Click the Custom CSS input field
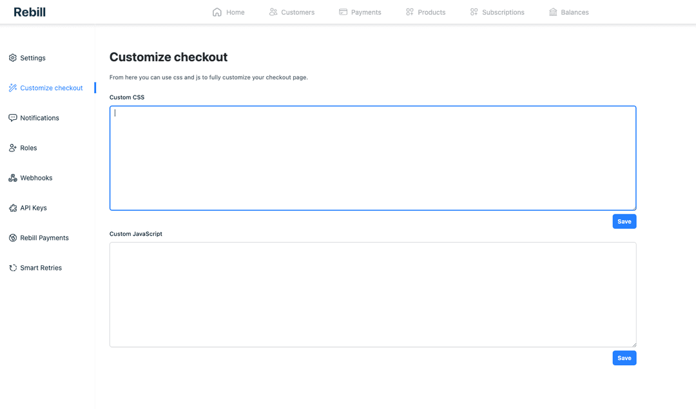The width and height of the screenshot is (696, 409). (x=372, y=158)
